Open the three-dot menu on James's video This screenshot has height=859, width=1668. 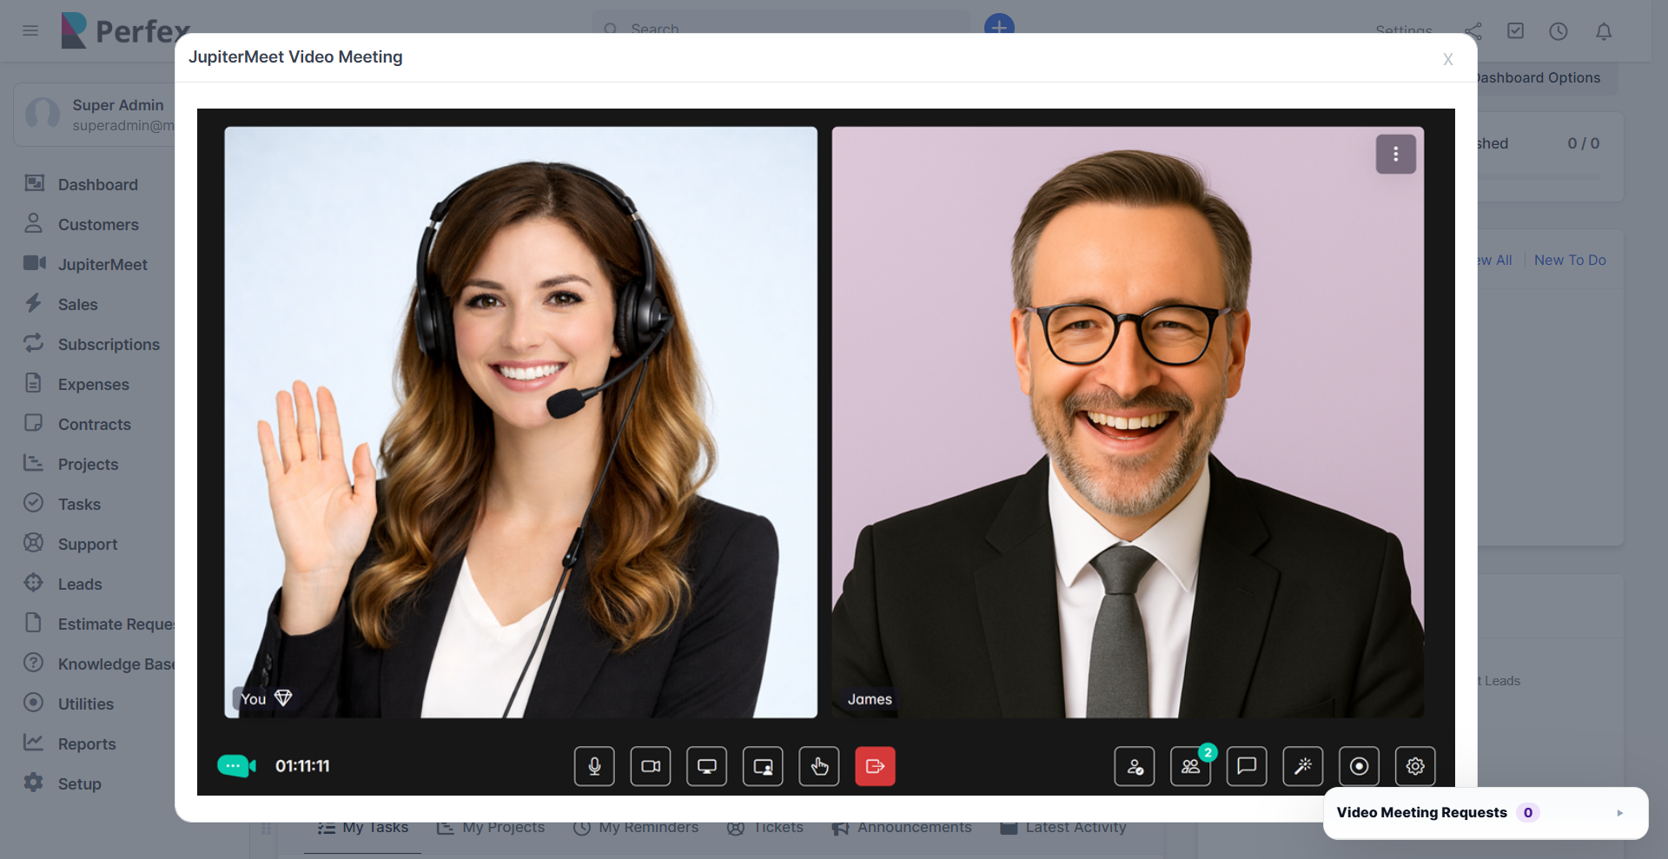pyautogui.click(x=1396, y=154)
